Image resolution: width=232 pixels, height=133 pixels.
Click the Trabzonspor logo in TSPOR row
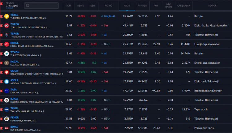6,35
